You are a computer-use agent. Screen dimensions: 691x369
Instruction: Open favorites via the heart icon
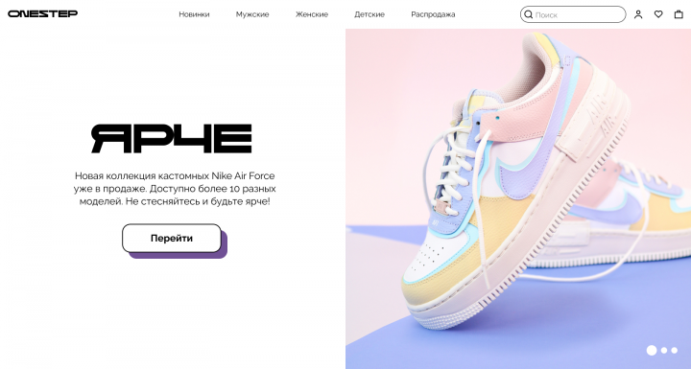click(658, 14)
